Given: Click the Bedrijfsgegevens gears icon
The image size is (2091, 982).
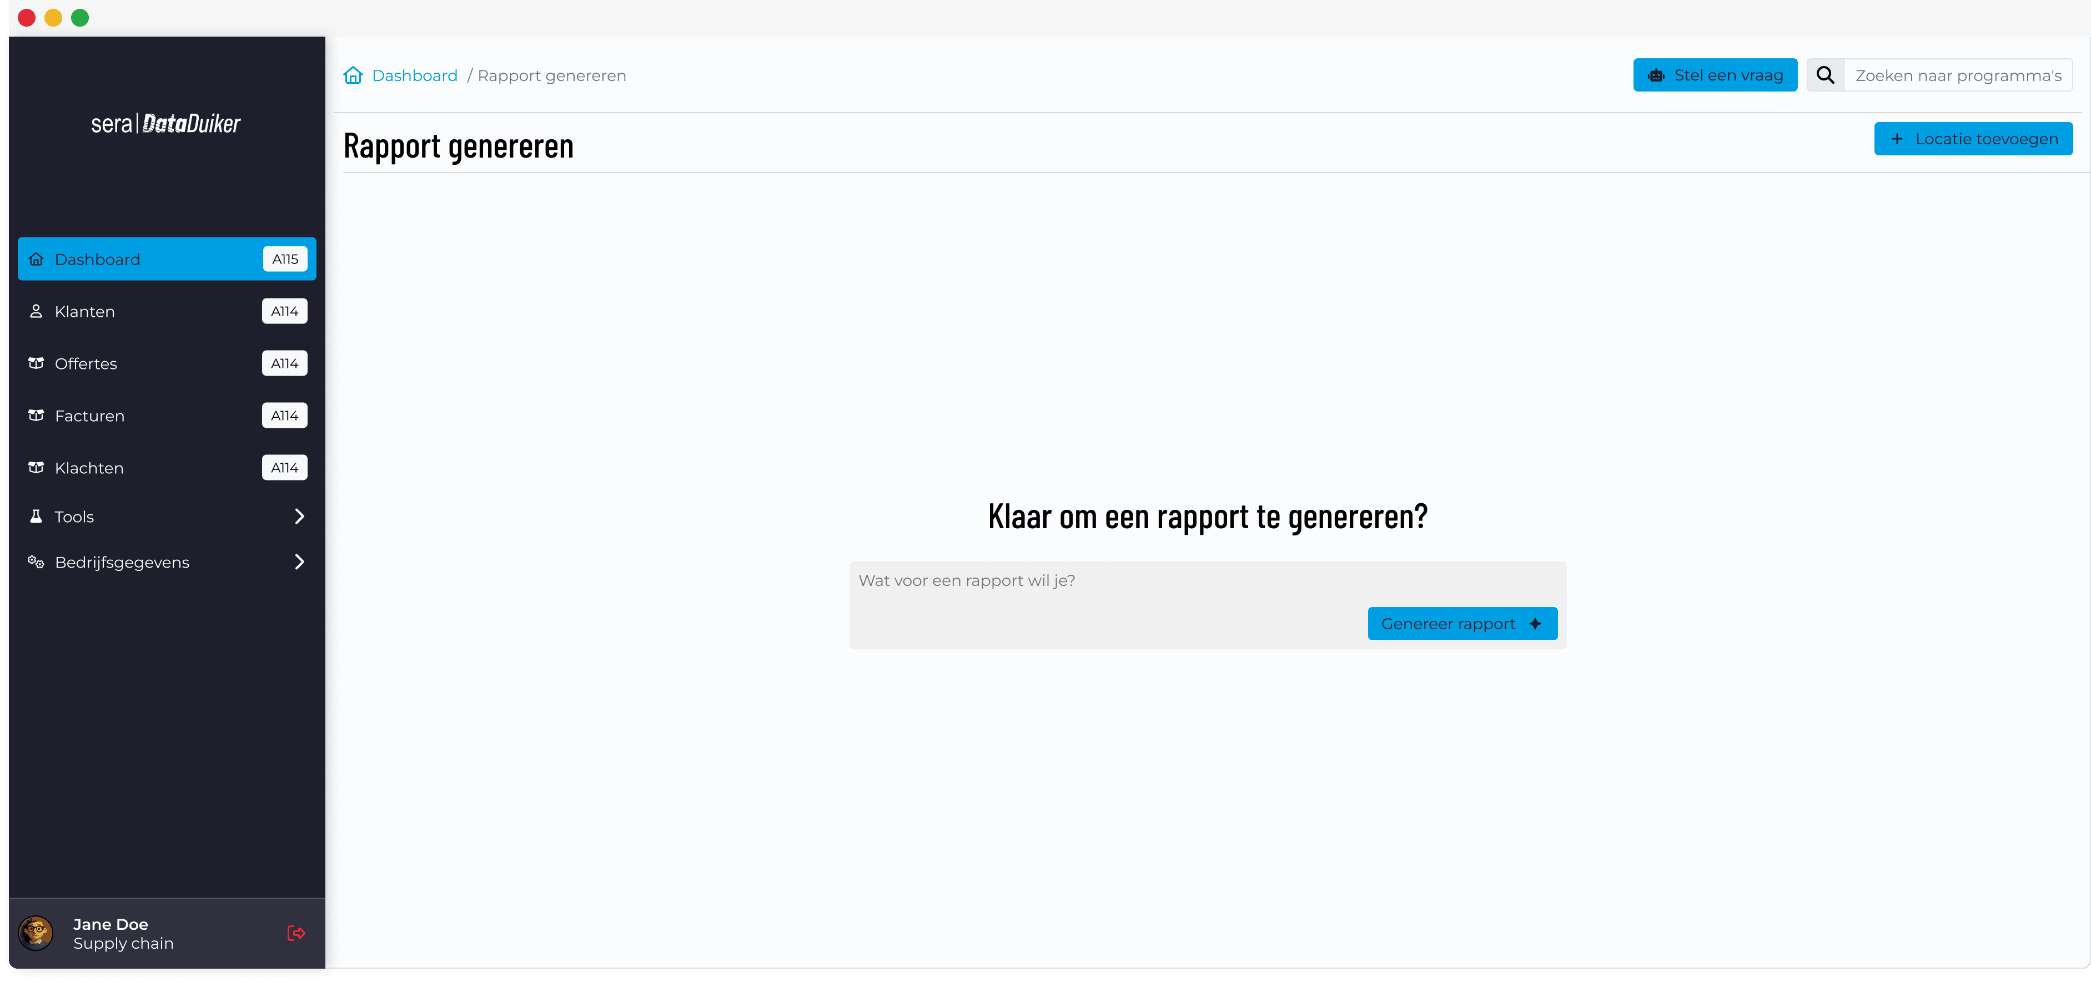Looking at the screenshot, I should pyautogui.click(x=36, y=562).
